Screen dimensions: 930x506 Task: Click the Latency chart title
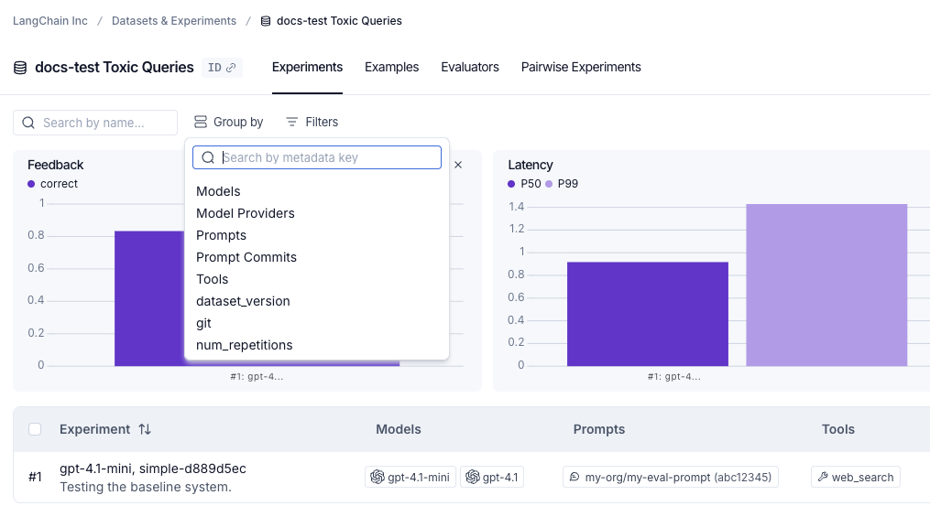(x=531, y=165)
